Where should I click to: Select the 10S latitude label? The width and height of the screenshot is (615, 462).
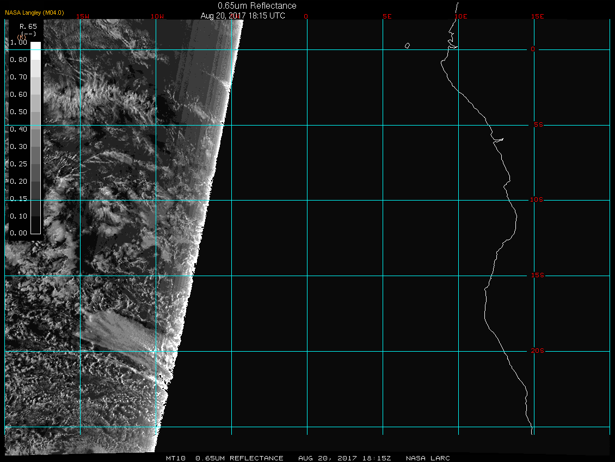pyautogui.click(x=537, y=200)
